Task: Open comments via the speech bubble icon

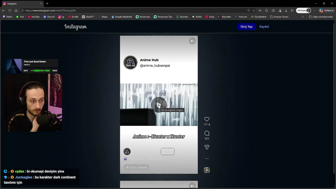Action: (x=207, y=133)
